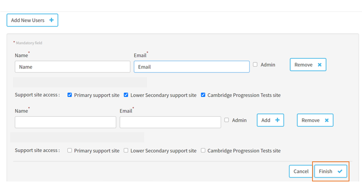Enable Admin checkbox for the first user
362x185 pixels.
[x=255, y=64]
